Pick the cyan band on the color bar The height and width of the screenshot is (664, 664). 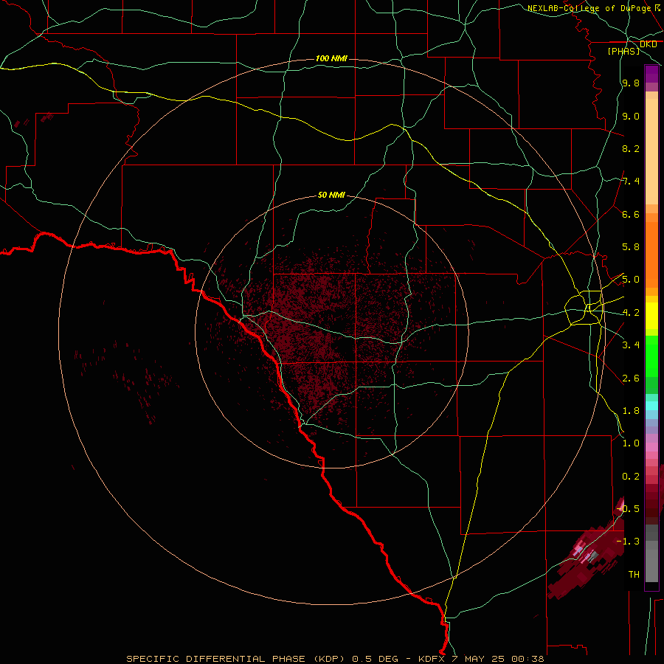pos(651,406)
